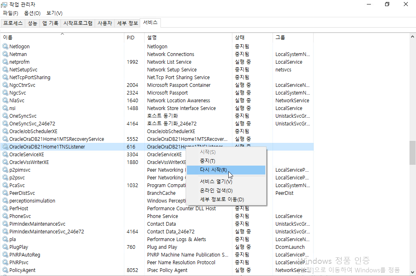This screenshot has width=416, height=276.
Task: Click the gear icon next to nsi
Action: point(5,108)
